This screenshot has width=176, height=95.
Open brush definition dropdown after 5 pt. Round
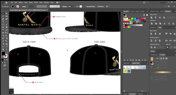pyautogui.click(x=61, y=6)
